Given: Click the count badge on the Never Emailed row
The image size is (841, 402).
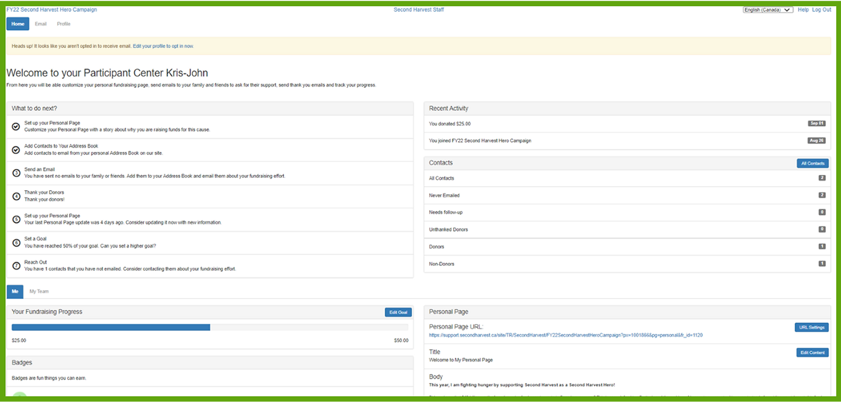Looking at the screenshot, I should [822, 195].
